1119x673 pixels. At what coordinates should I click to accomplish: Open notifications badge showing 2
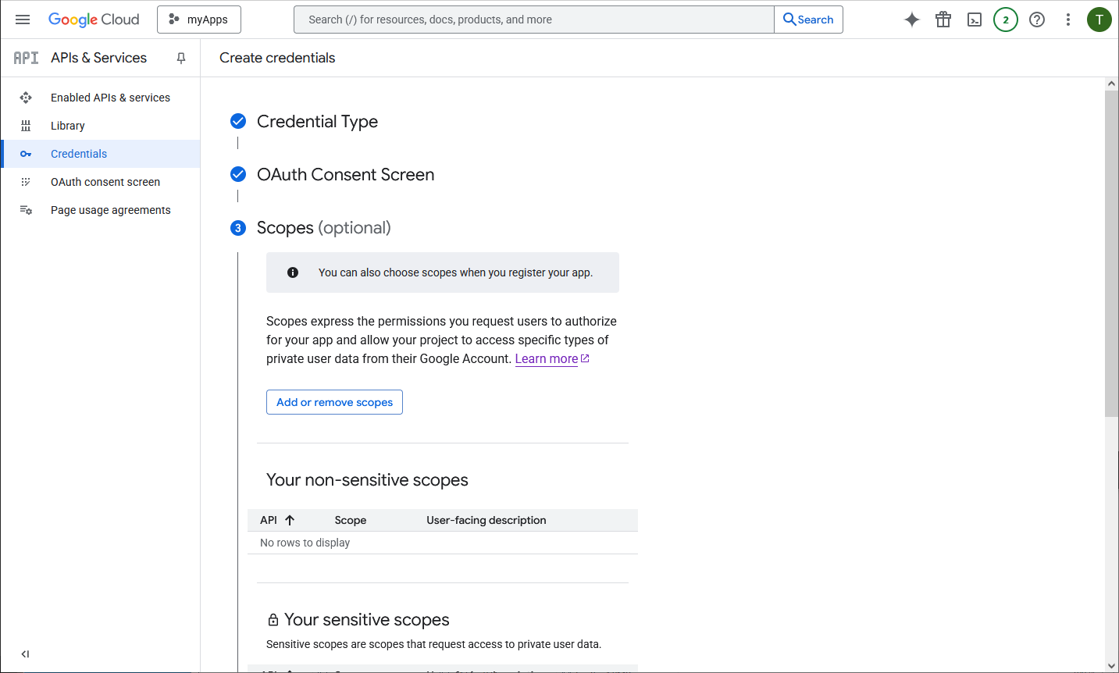point(1006,20)
